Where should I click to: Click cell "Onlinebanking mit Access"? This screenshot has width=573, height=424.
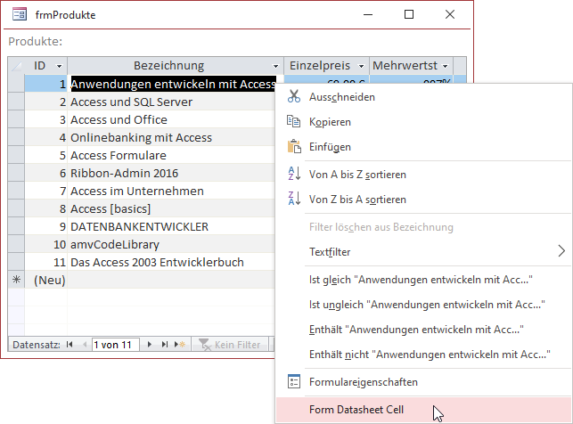tap(171, 138)
